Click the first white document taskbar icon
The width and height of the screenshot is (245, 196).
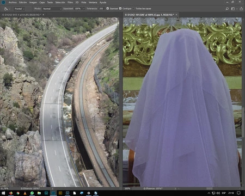tap(75, 193)
